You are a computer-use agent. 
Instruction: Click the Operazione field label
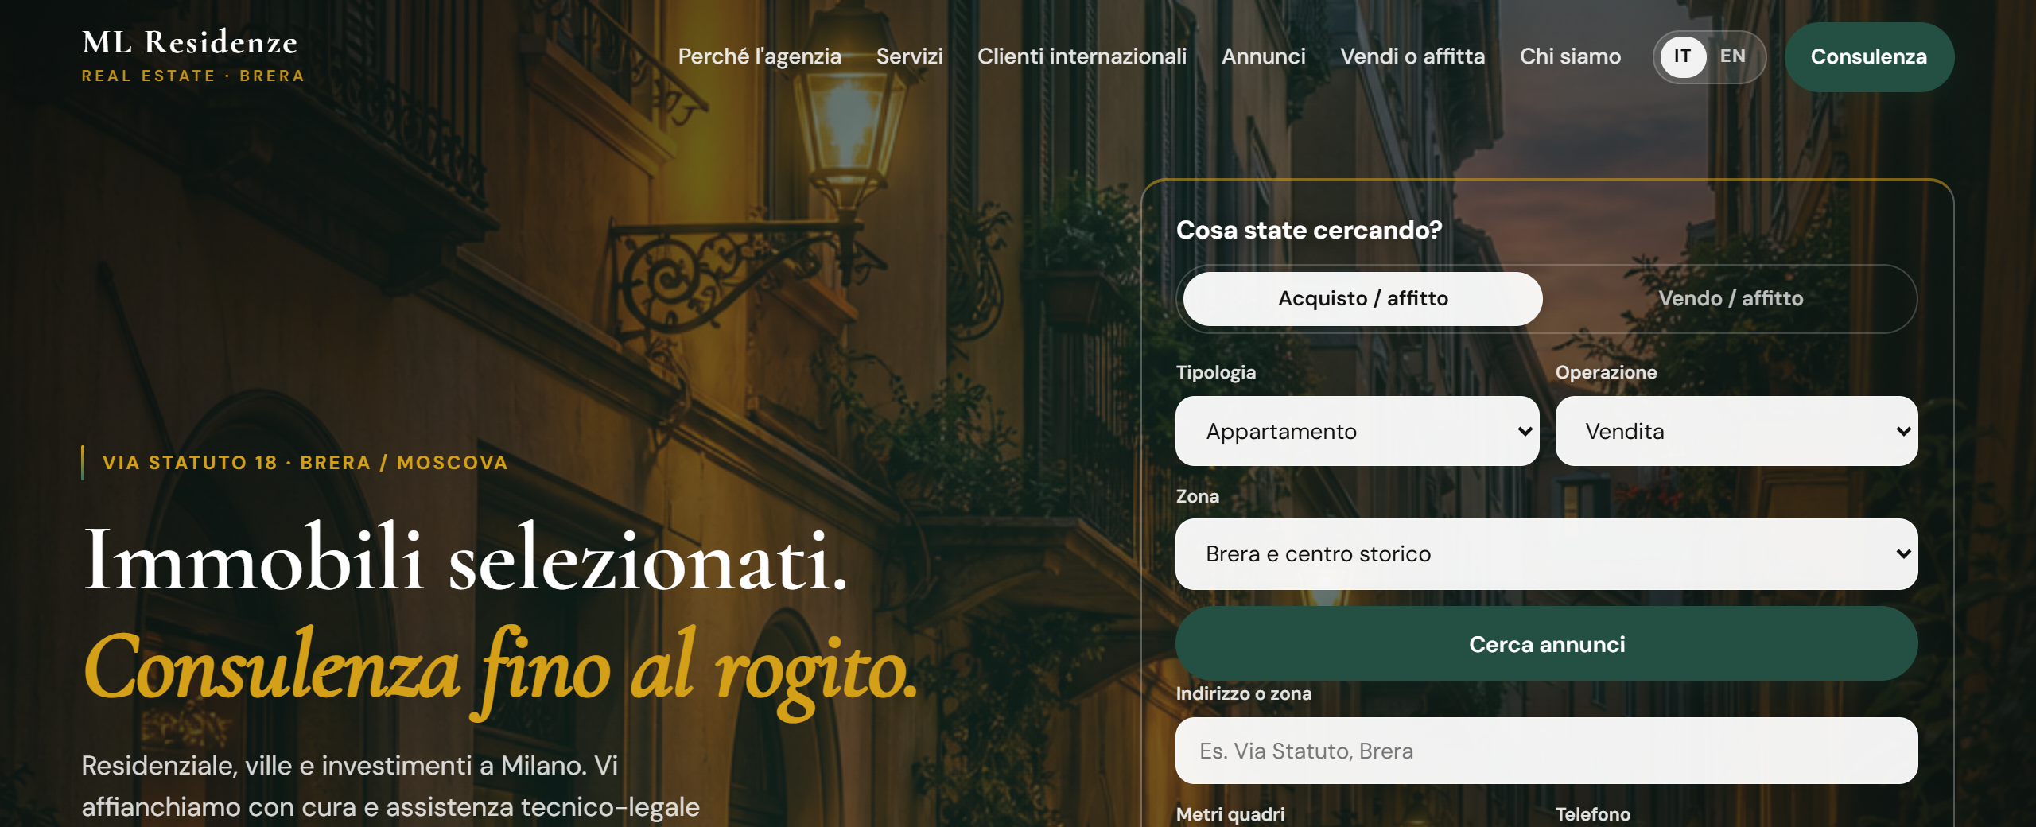(x=1606, y=372)
